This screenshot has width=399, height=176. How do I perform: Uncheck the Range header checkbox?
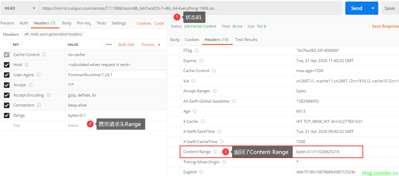pos(7,115)
